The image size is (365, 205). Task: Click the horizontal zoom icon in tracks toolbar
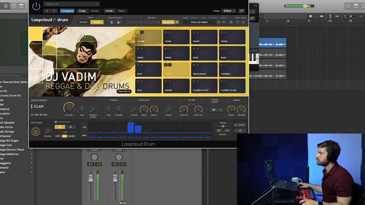(337, 17)
